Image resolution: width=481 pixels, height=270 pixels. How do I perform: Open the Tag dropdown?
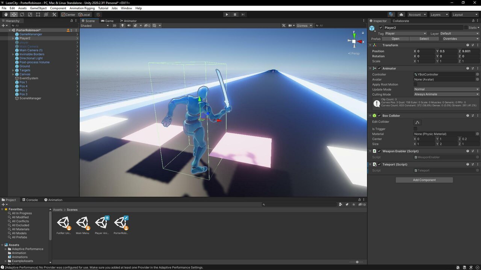[x=406, y=33]
